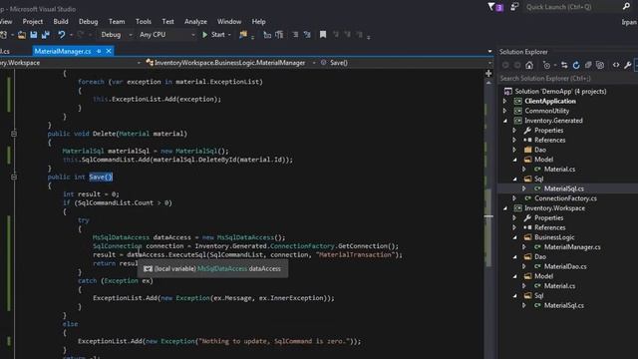The width and height of the screenshot is (638, 359).
Task: Click the Search Solution Explorer field
Action: 567,79
